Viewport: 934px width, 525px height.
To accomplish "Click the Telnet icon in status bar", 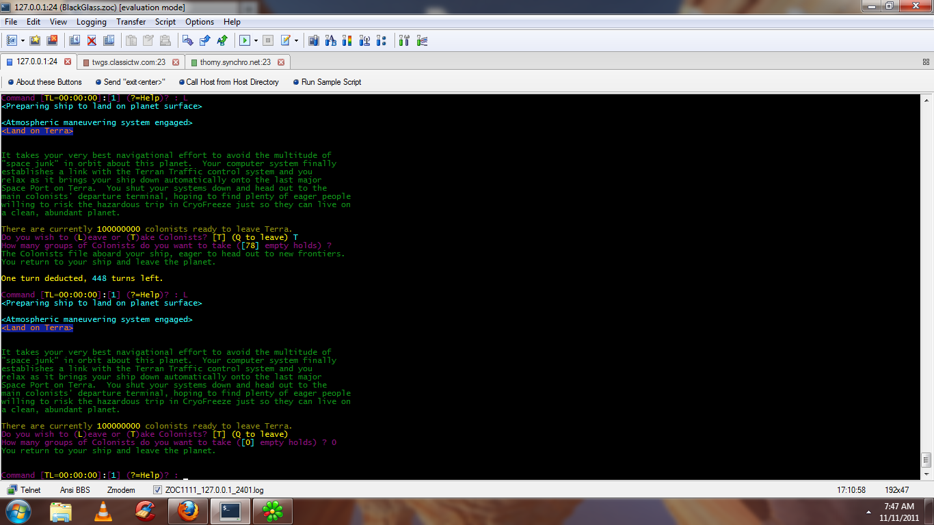I will 12,489.
